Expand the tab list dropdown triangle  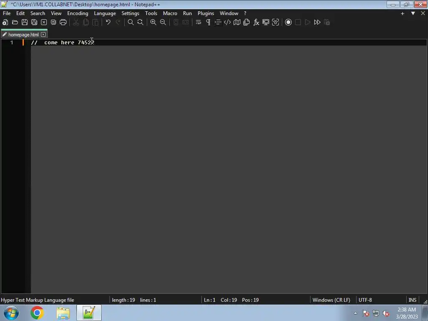[413, 13]
